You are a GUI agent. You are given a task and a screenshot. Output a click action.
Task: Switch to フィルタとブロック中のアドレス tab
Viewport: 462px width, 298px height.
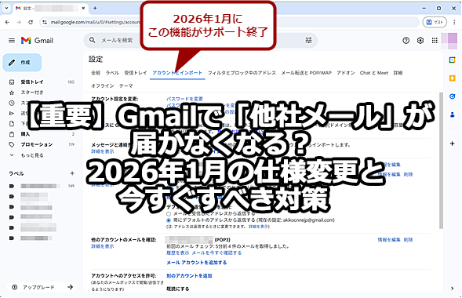242,73
